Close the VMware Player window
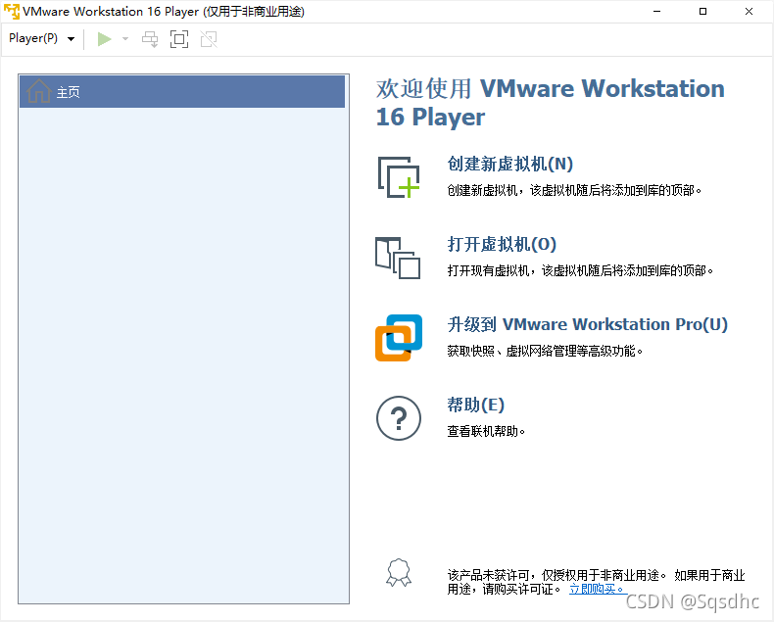Viewport: 774px width, 622px height. pyautogui.click(x=749, y=12)
